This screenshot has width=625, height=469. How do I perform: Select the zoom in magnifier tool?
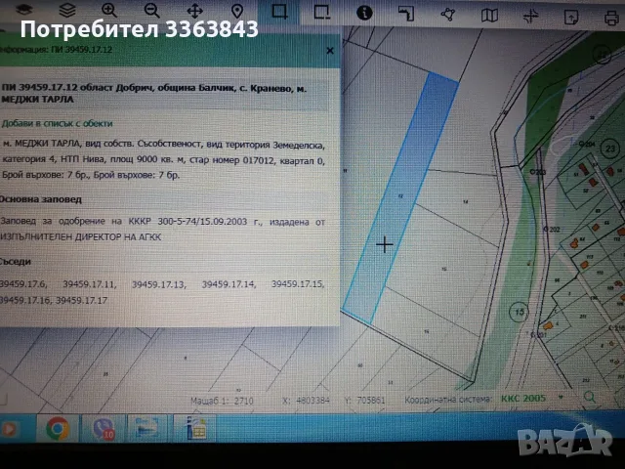click(109, 11)
